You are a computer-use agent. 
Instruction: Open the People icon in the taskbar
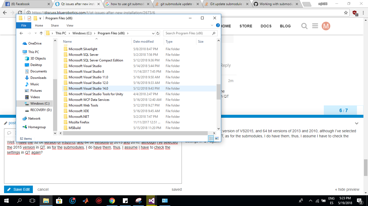tap(301, 201)
